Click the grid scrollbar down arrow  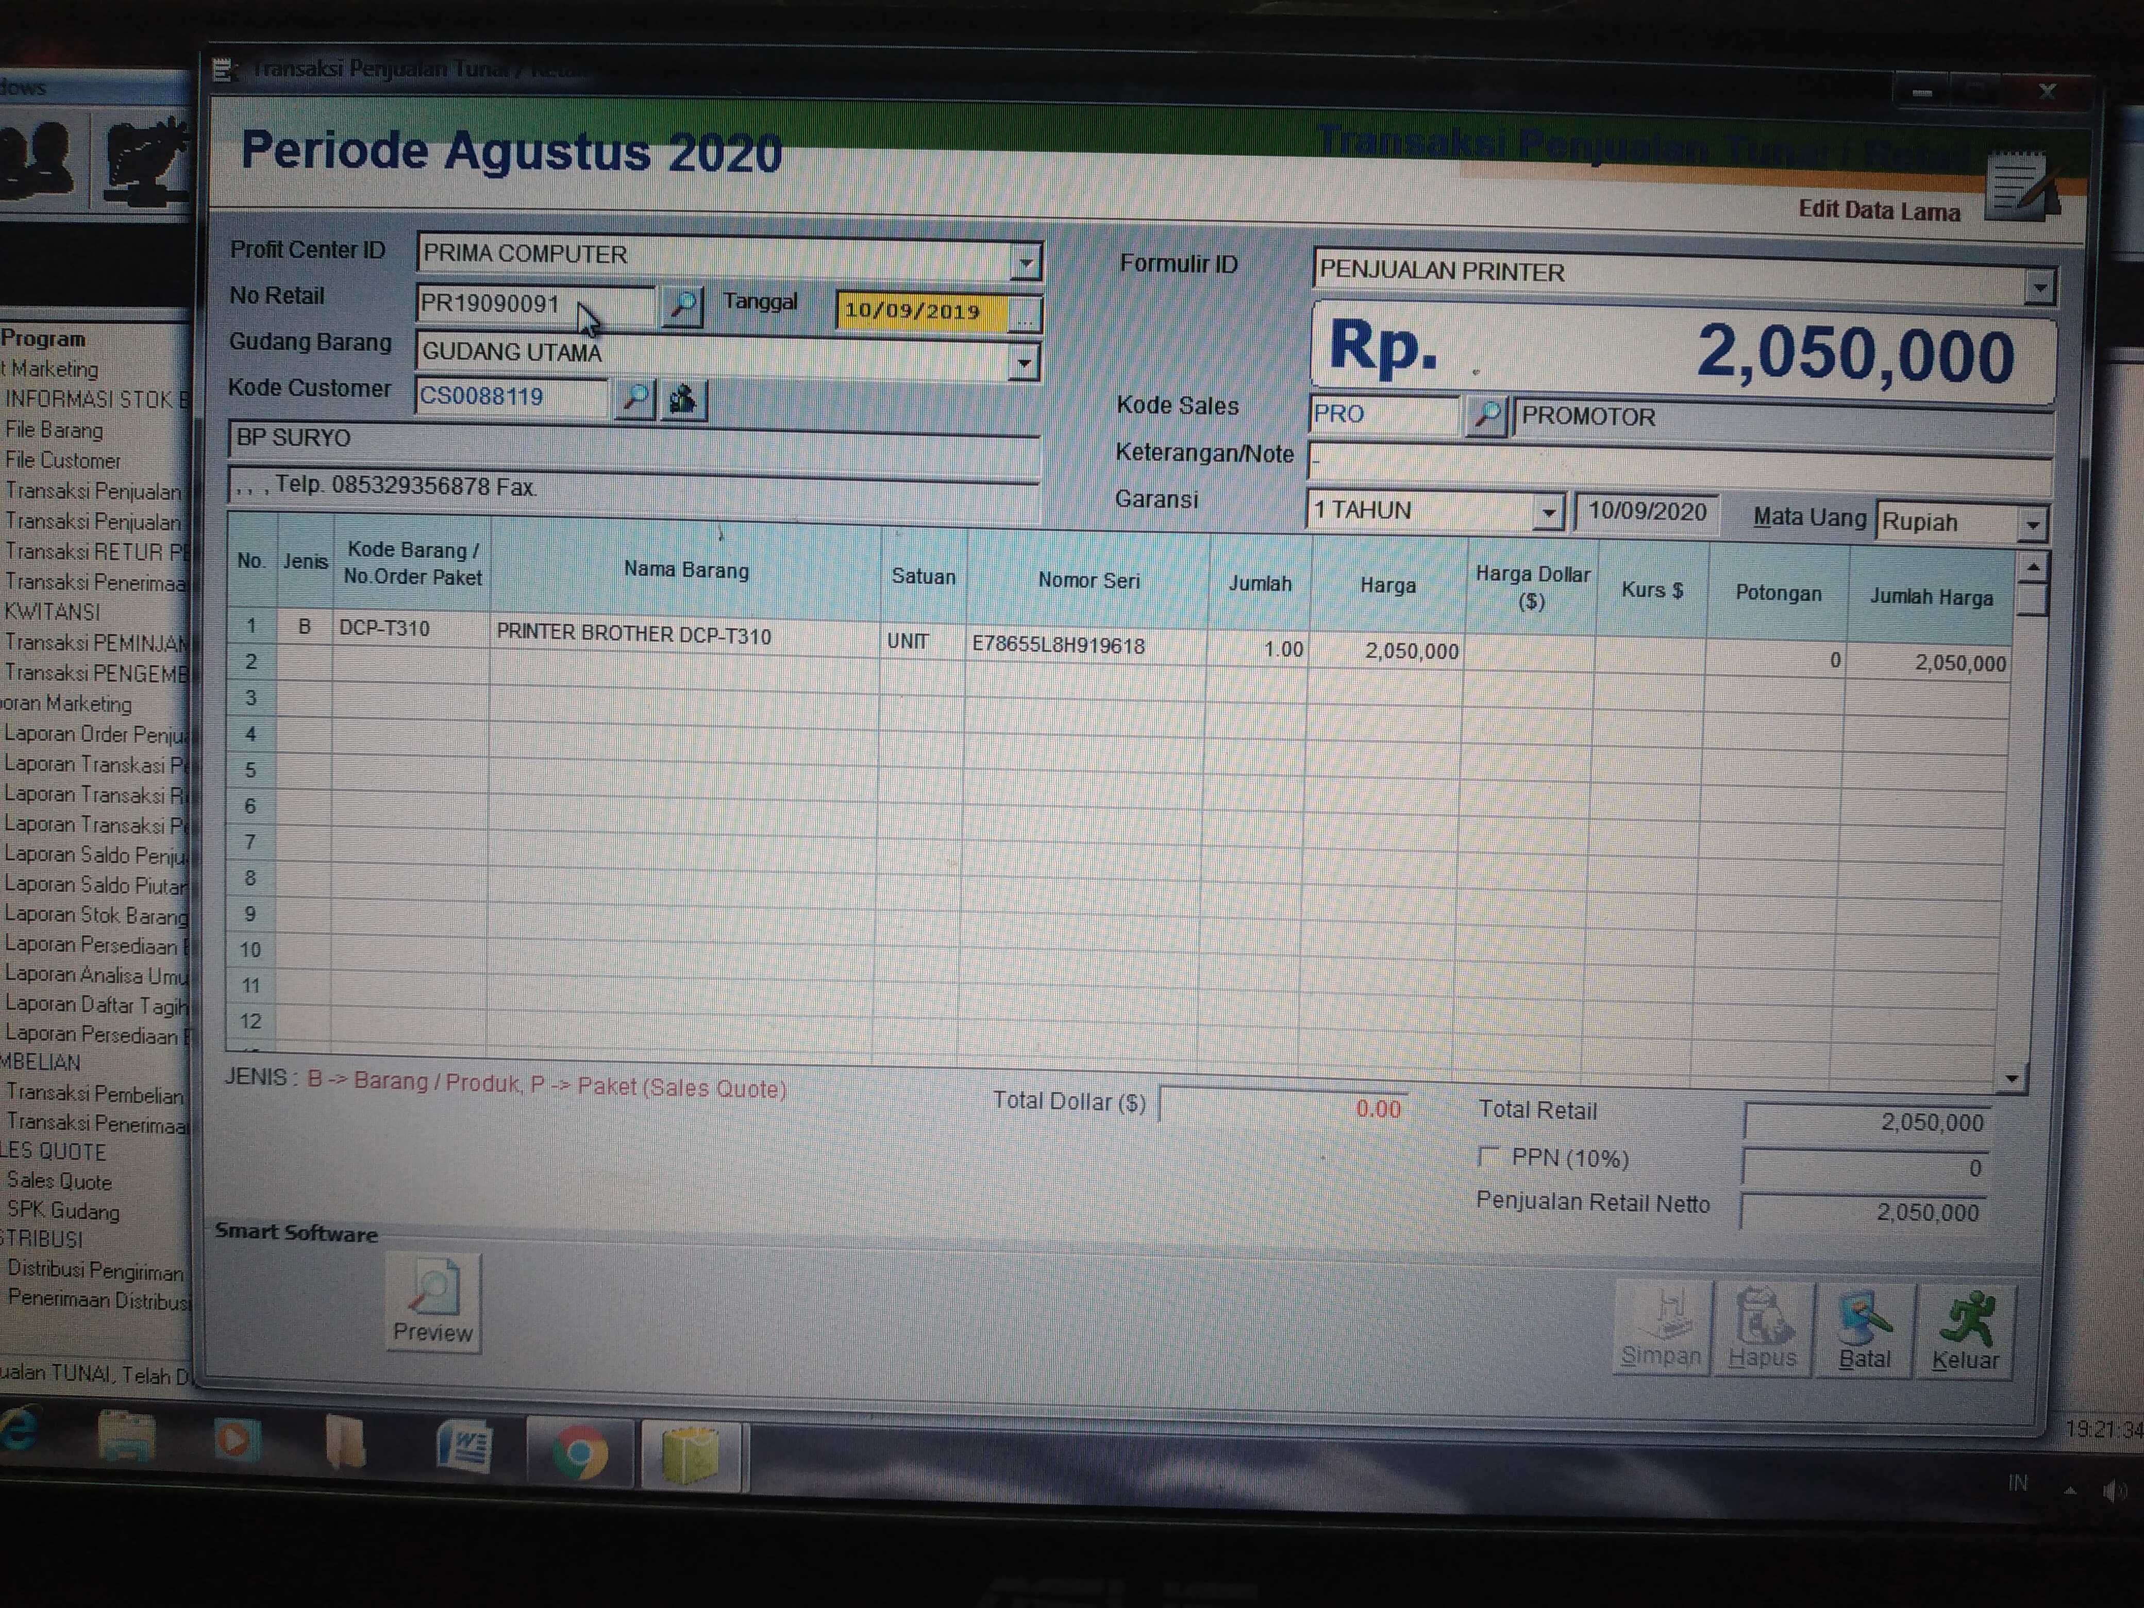2012,1077
